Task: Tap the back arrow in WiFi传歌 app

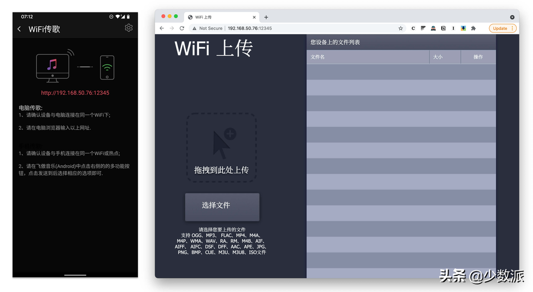Action: [19, 29]
